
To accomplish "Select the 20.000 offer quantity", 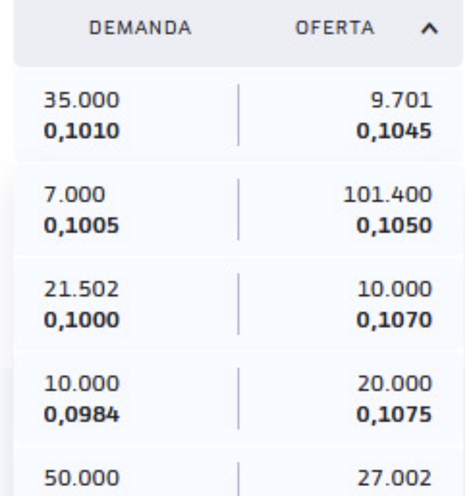I will [394, 384].
